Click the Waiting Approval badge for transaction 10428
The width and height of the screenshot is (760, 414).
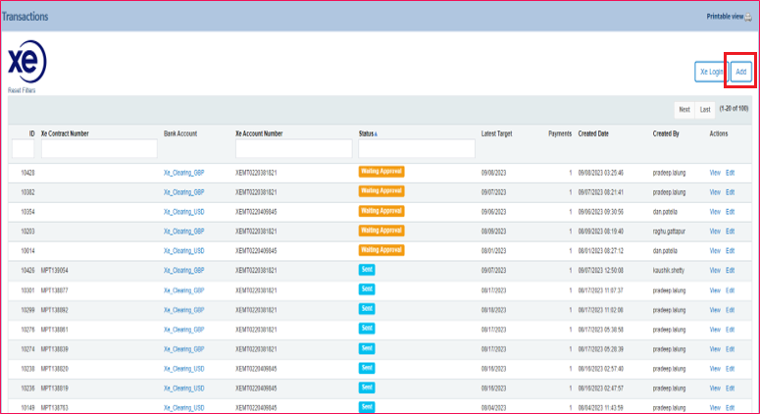(x=381, y=171)
